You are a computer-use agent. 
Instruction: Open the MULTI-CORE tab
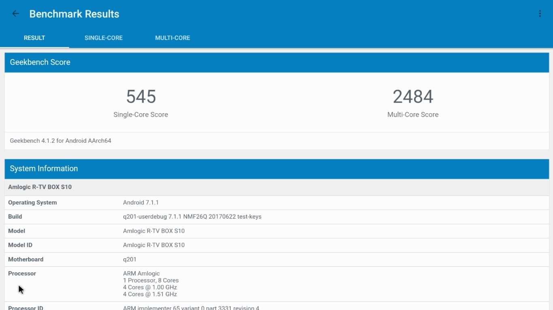tap(172, 38)
